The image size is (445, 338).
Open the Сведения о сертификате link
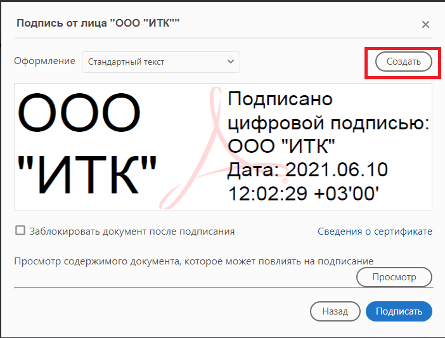(375, 231)
